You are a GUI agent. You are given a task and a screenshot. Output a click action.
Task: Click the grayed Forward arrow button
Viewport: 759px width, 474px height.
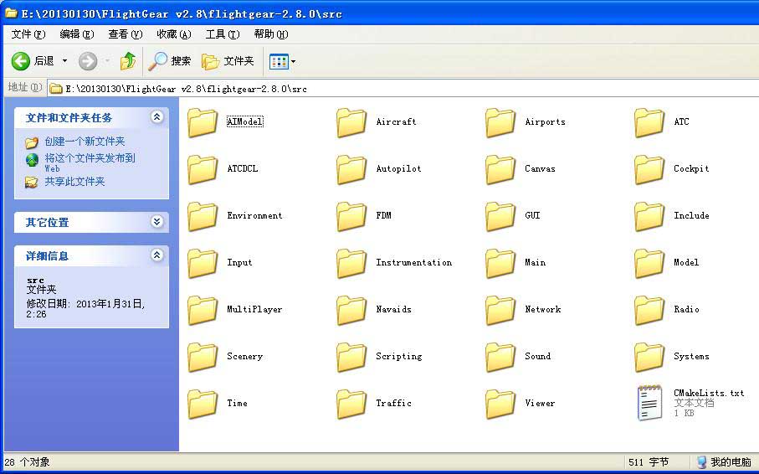88,61
